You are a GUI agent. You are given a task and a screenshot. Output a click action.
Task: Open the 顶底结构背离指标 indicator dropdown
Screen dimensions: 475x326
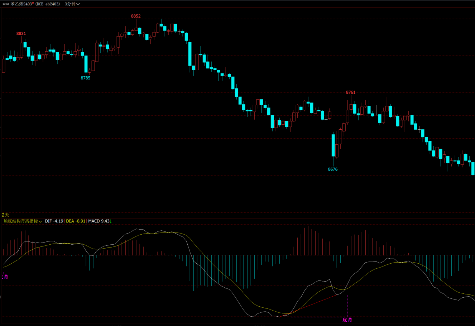pos(23,221)
